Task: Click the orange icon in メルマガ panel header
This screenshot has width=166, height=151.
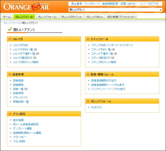Action: click(10, 39)
